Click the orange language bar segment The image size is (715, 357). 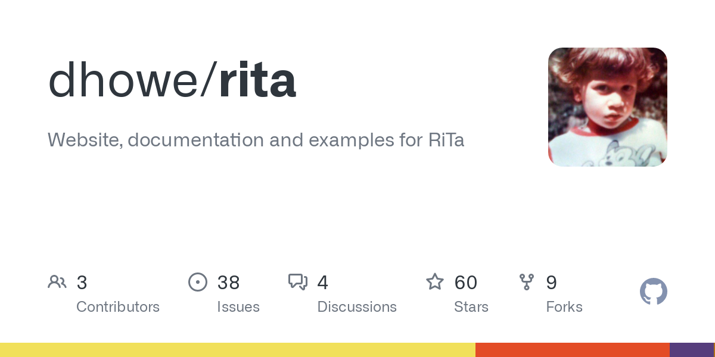click(573, 350)
